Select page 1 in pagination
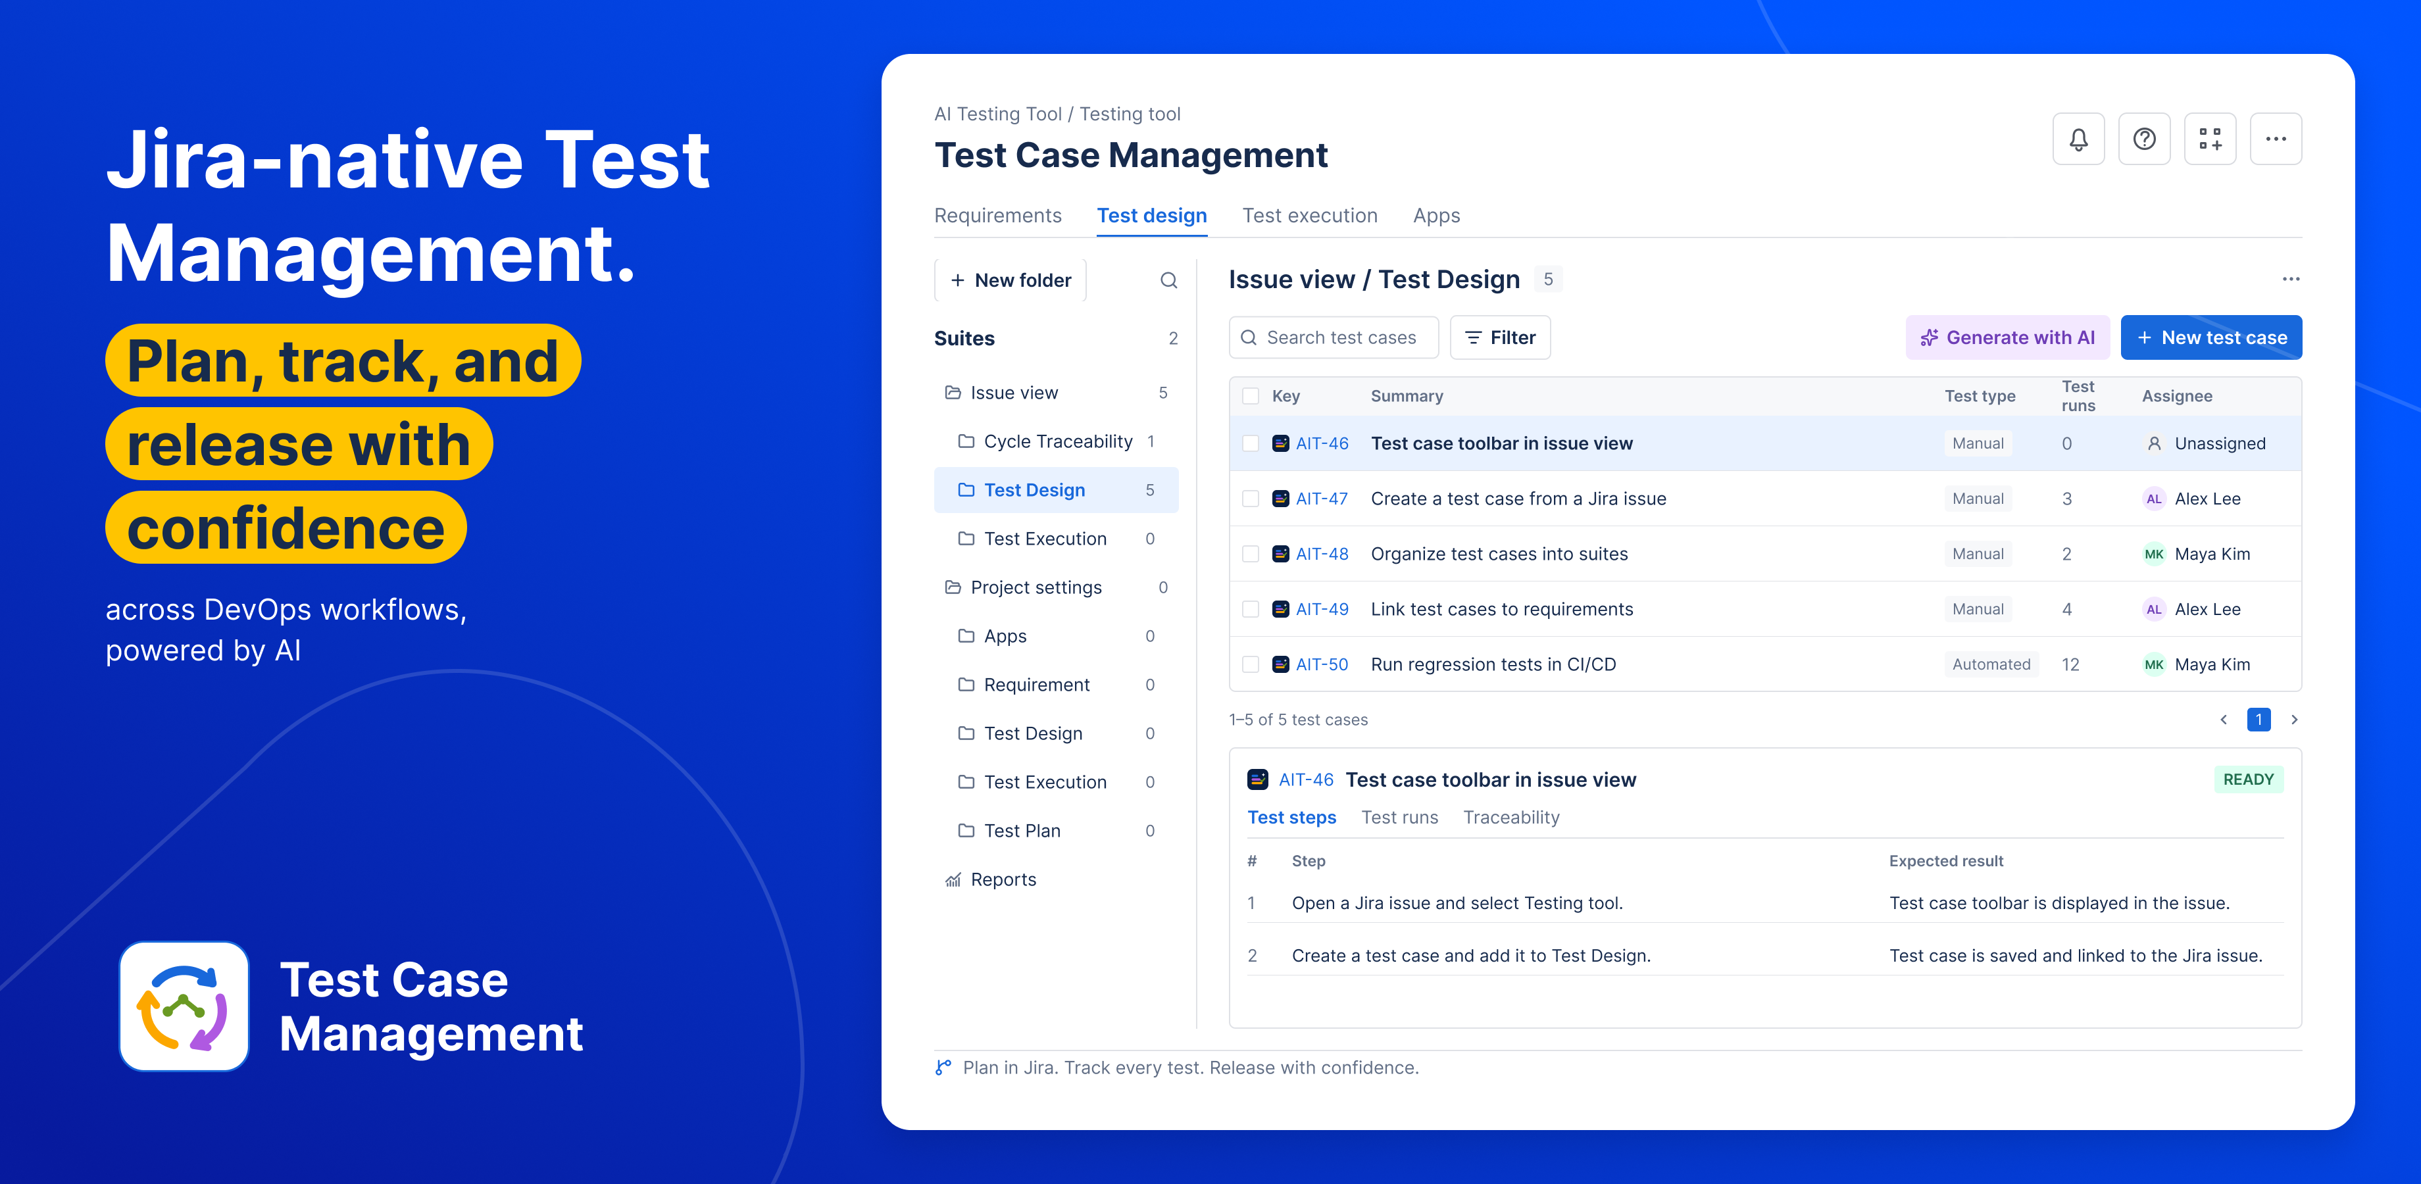Image resolution: width=2421 pixels, height=1184 pixels. pos(2259,720)
